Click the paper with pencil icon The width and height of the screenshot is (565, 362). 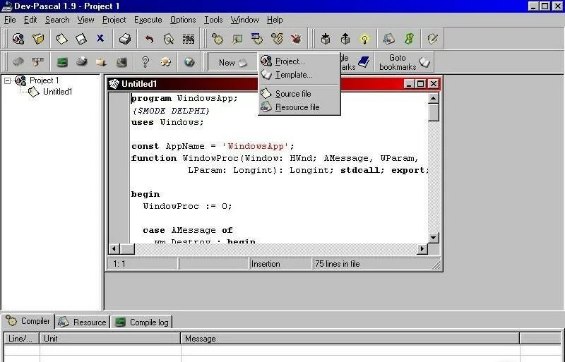click(432, 39)
